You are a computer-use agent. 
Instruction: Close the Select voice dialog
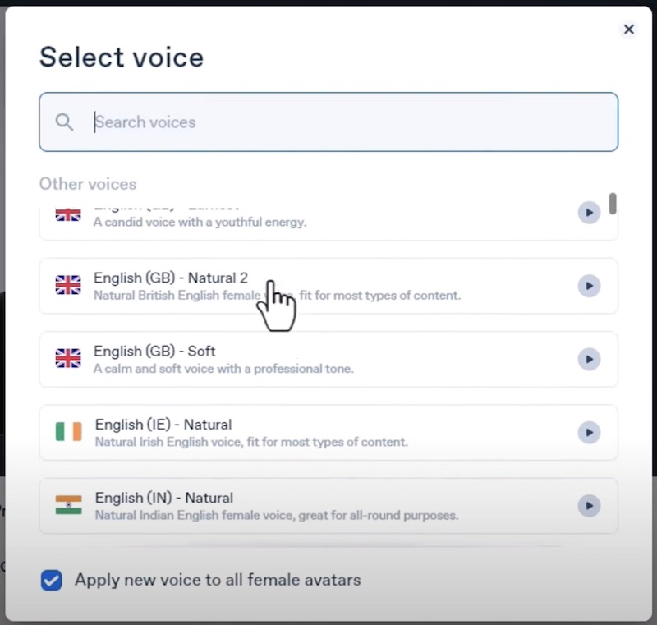click(x=629, y=30)
